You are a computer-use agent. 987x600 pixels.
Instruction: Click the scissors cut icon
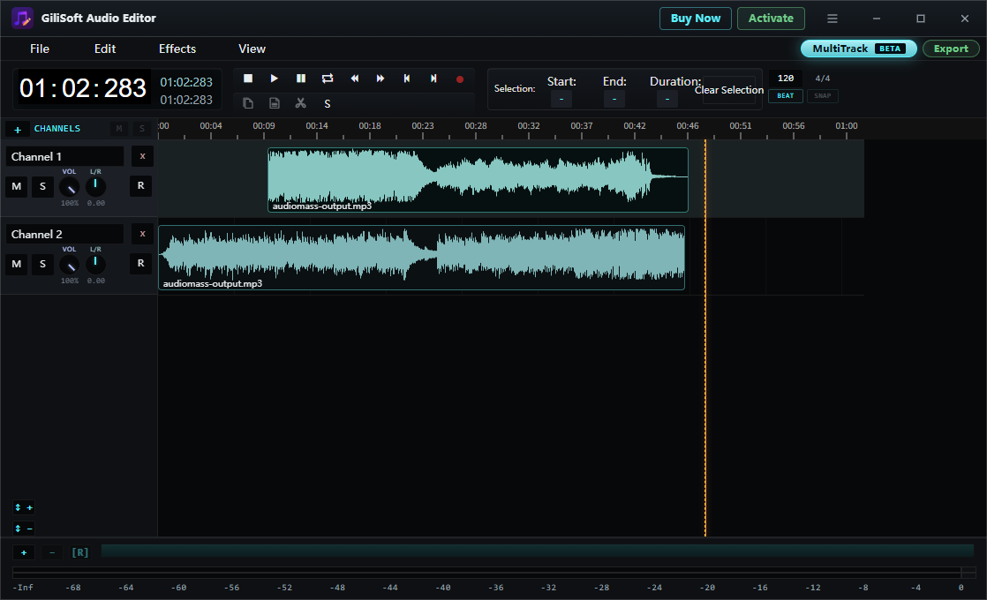301,103
